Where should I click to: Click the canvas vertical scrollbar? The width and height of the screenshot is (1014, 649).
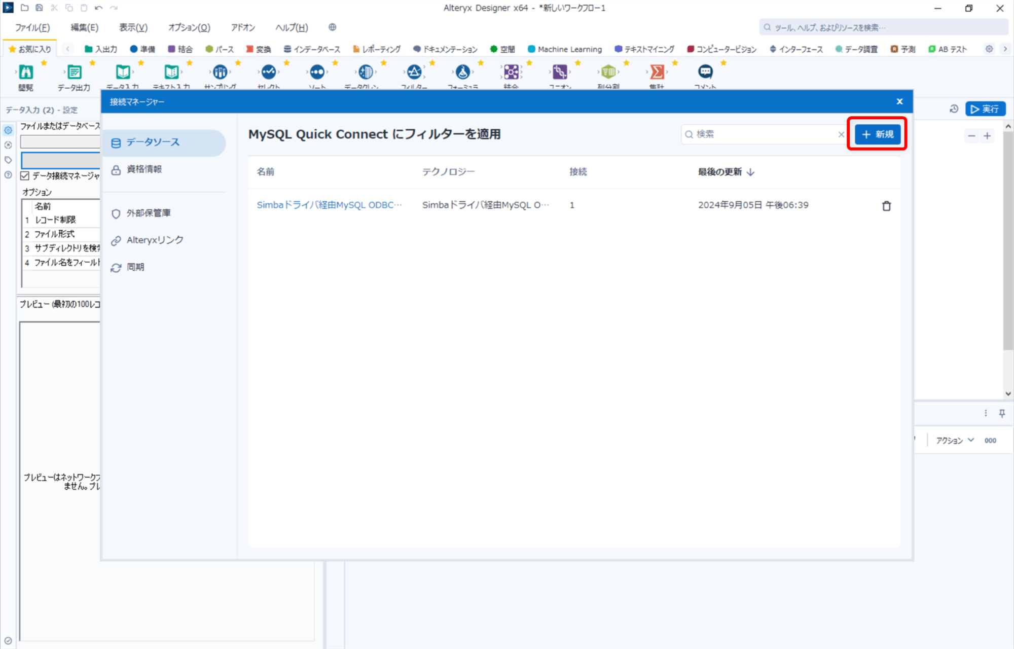tap(1008, 241)
